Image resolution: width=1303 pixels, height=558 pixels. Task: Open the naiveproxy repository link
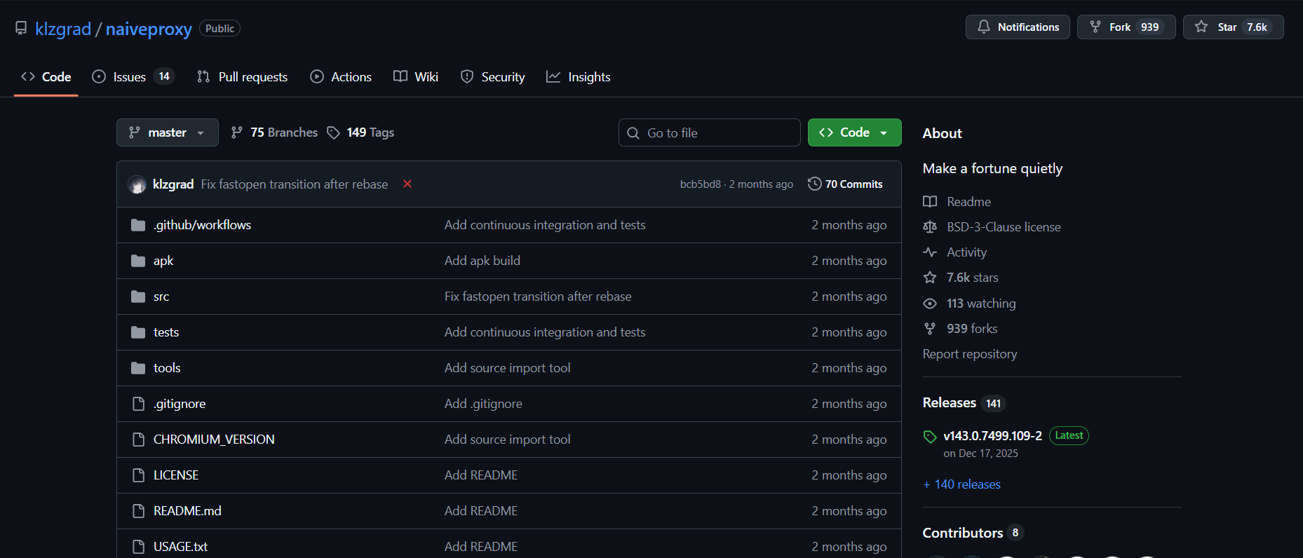[149, 29]
